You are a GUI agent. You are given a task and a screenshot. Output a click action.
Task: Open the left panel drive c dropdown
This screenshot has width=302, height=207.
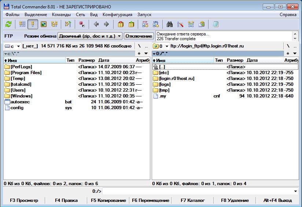tap(12, 46)
